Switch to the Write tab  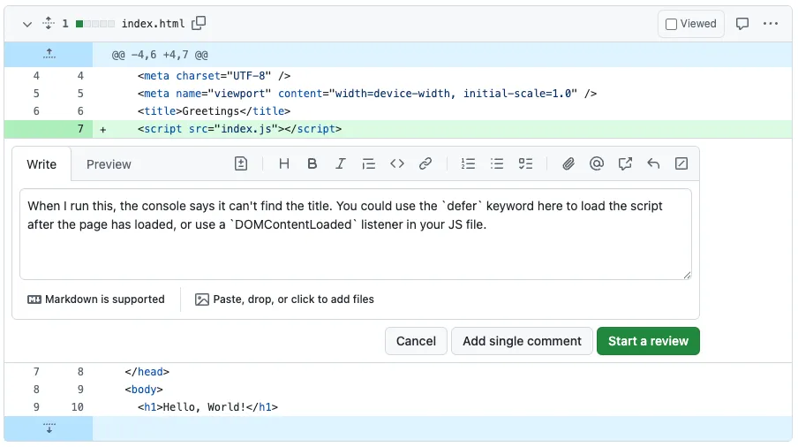41,164
